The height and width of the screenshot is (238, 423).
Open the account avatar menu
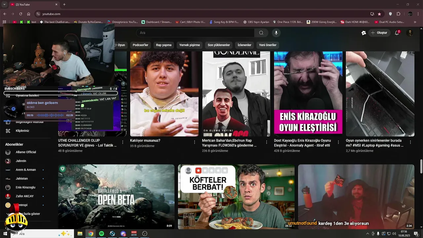(x=410, y=33)
